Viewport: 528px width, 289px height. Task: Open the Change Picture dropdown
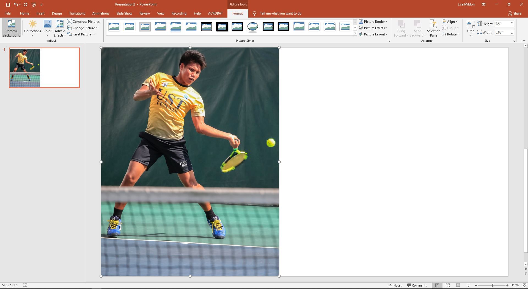tap(82, 28)
